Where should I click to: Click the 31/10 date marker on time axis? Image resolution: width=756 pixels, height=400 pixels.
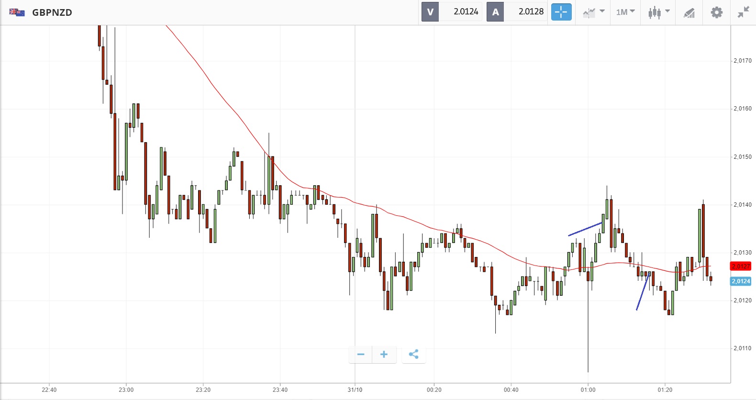click(355, 390)
